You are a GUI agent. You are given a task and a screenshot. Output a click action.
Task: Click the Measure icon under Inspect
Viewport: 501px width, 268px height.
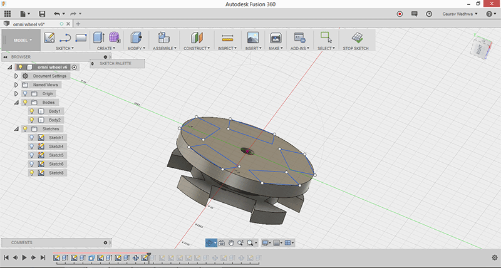coord(228,38)
